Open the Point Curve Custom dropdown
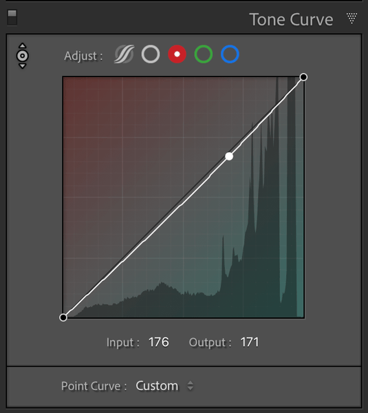 164,386
